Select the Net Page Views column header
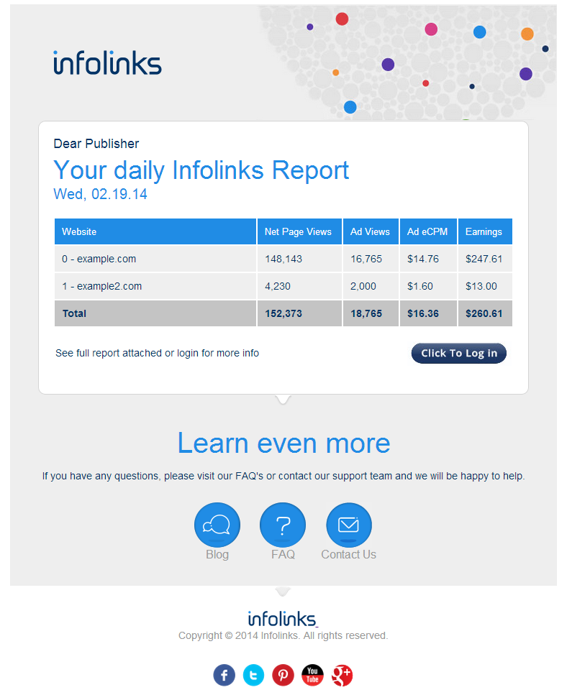567x690 pixels. [x=299, y=231]
